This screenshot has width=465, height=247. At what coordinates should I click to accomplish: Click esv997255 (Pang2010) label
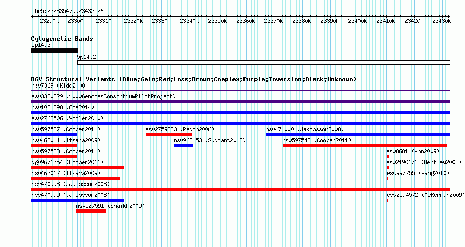(x=418, y=174)
